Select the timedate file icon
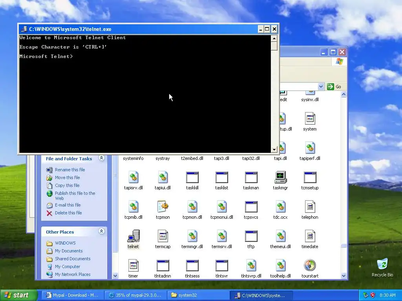The height and width of the screenshot is (301, 402). (x=310, y=236)
